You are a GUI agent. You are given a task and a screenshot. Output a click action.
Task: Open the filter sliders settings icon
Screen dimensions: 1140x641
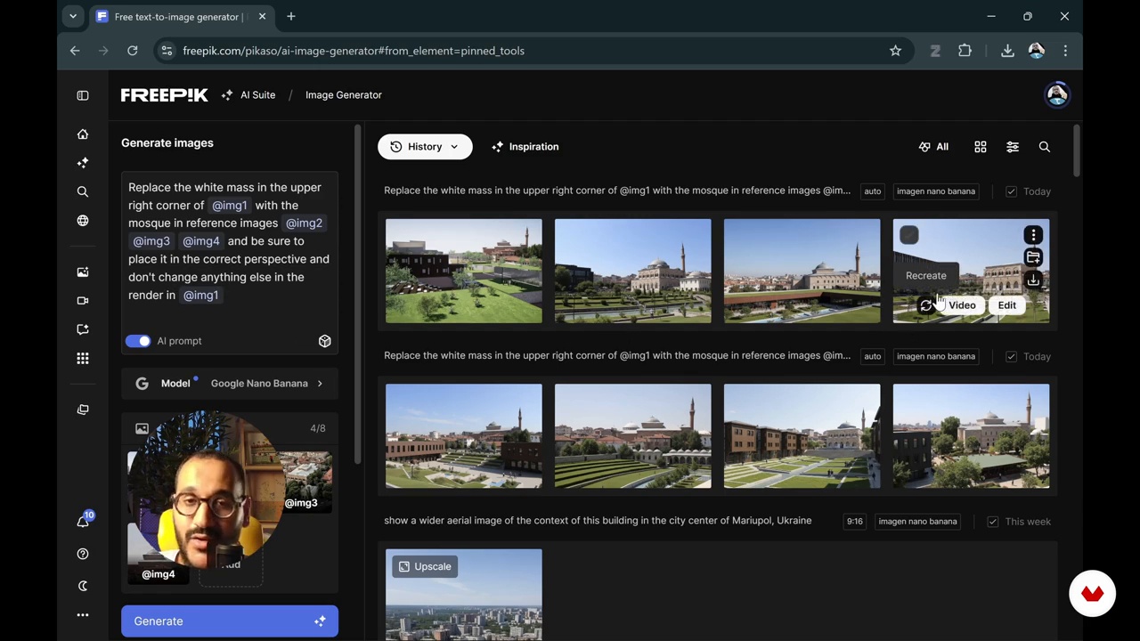pyautogui.click(x=1013, y=147)
